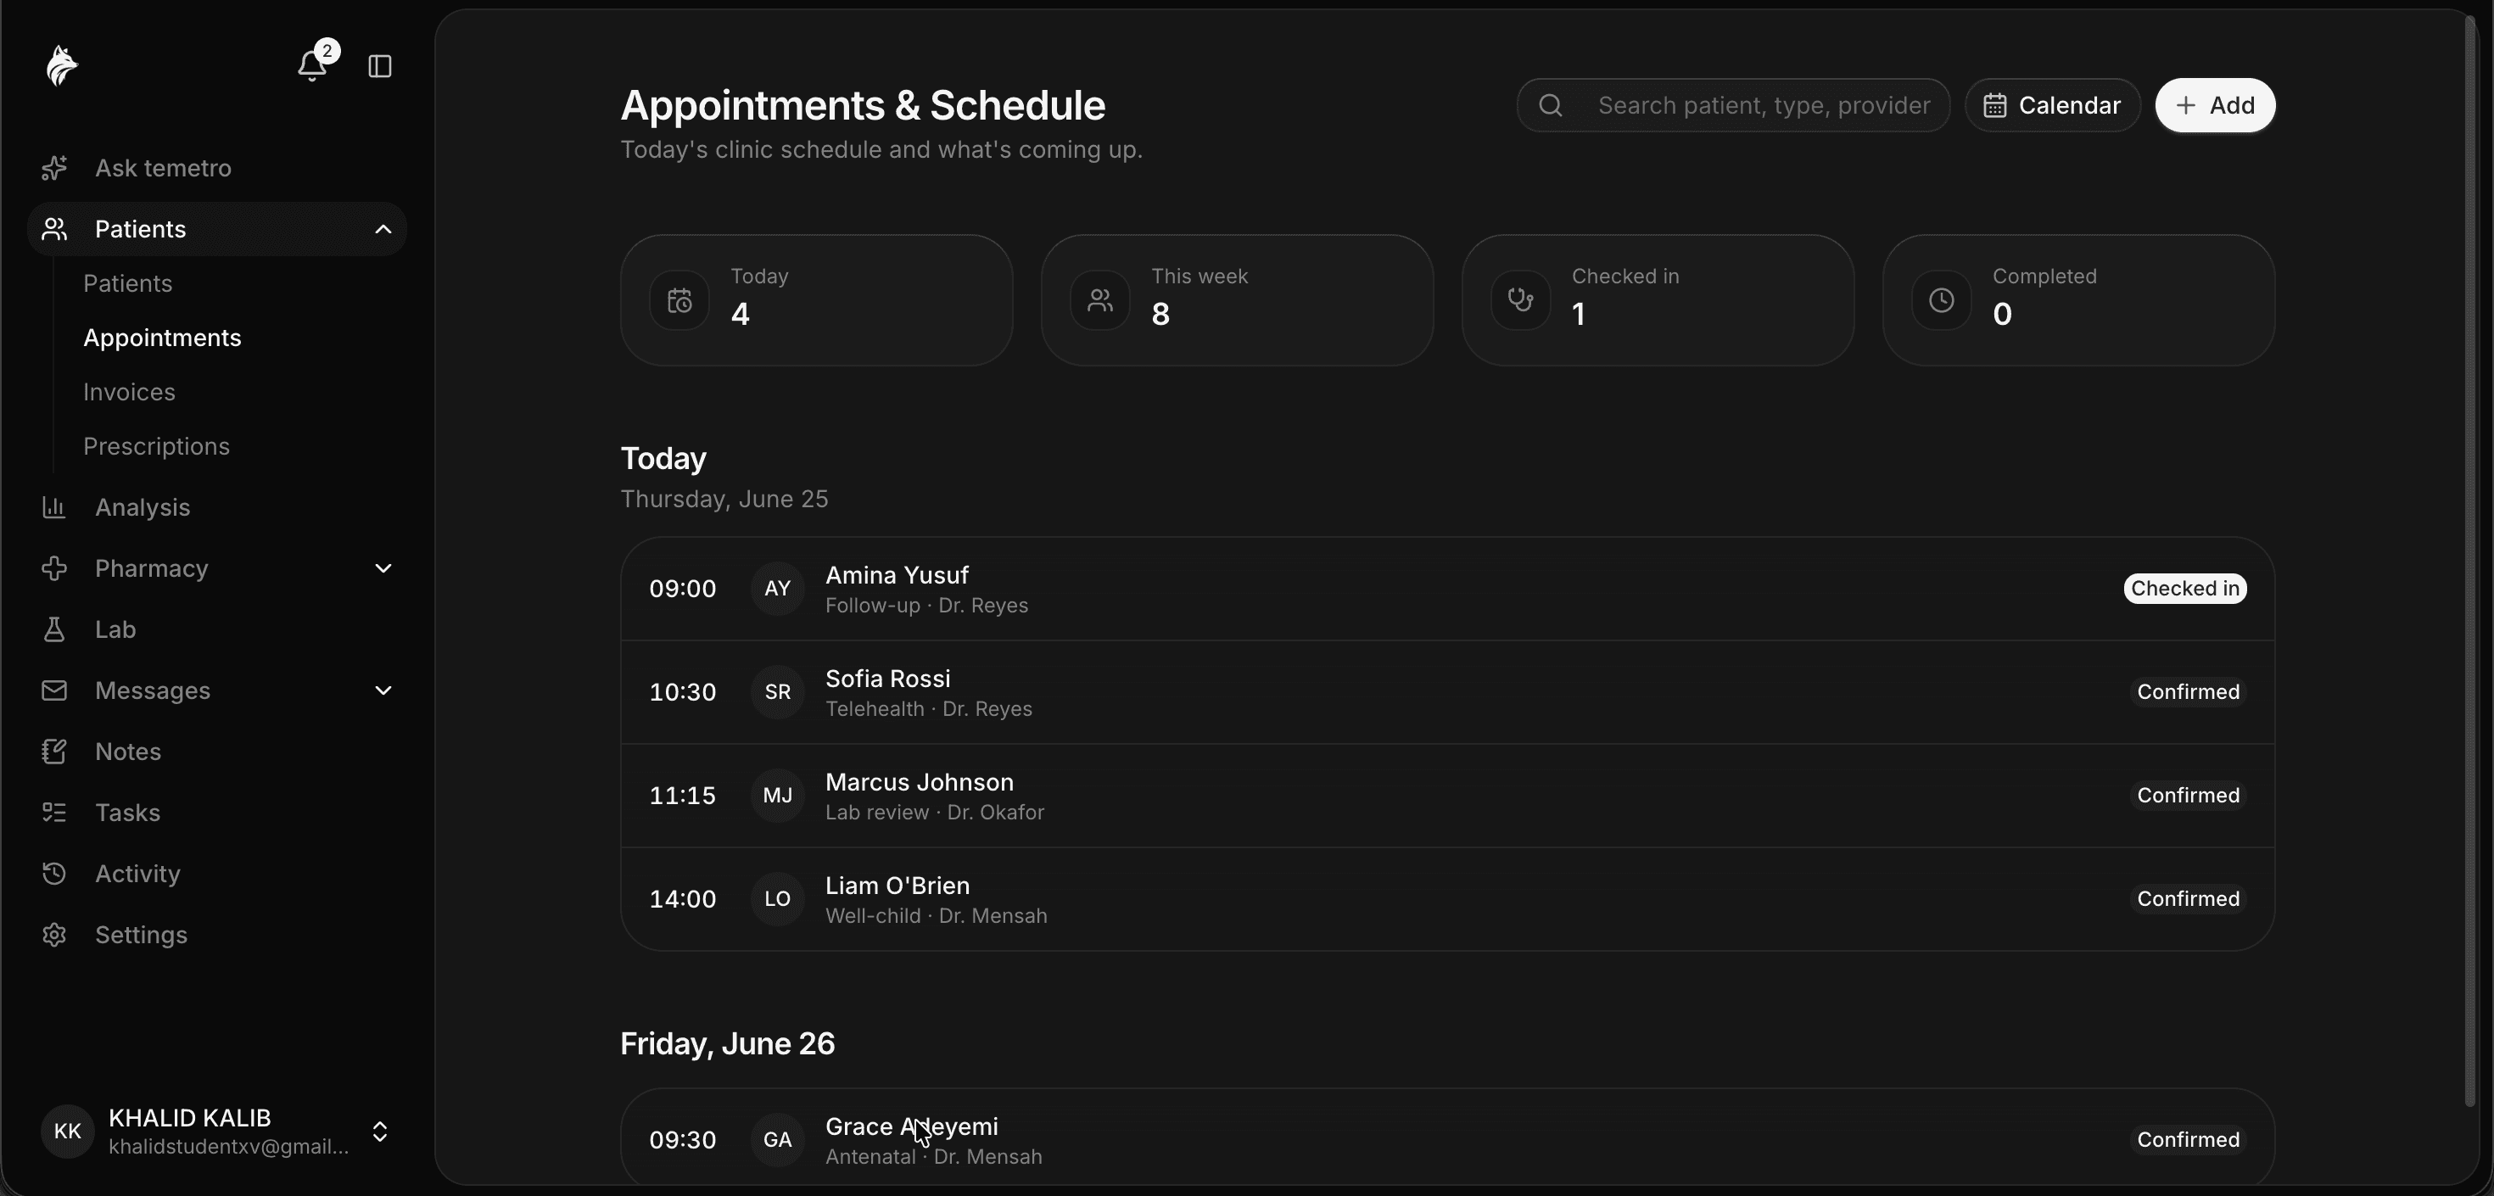2494x1196 pixels.
Task: Switch to Calendar view
Action: (x=2053, y=104)
